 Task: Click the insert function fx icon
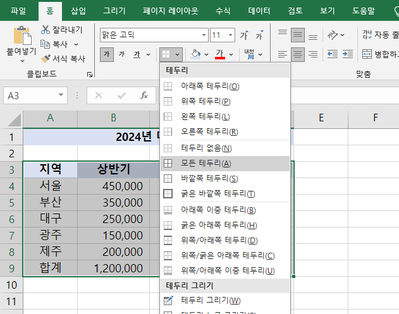(144, 95)
